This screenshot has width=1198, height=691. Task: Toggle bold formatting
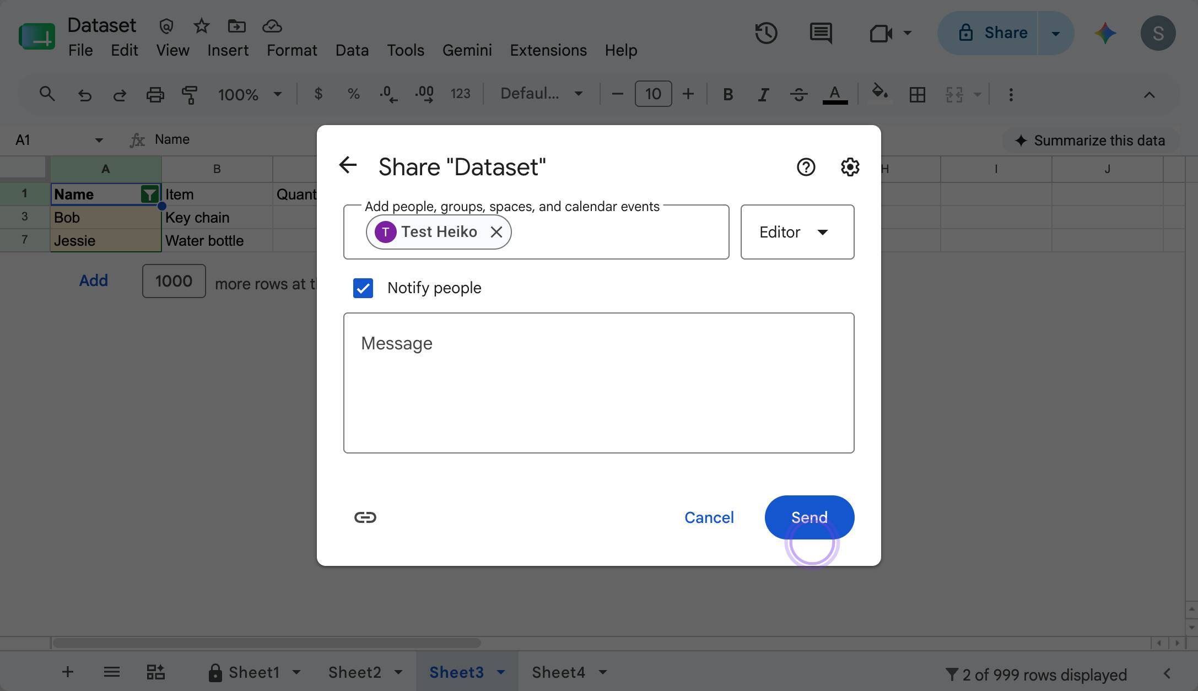point(728,95)
